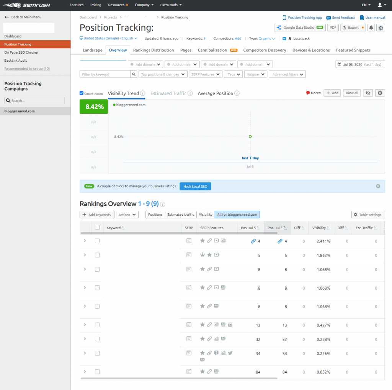Open chart settings gear icon

380,93
